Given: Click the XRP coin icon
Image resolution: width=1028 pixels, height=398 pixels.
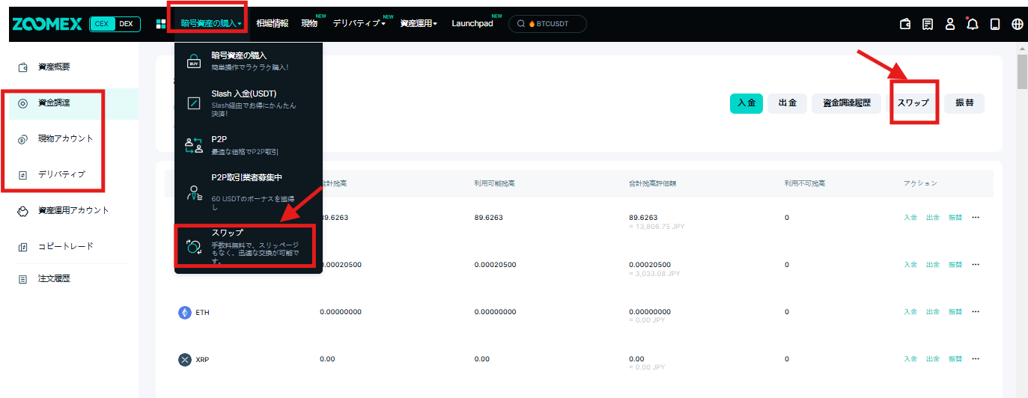Looking at the screenshot, I should coord(185,360).
